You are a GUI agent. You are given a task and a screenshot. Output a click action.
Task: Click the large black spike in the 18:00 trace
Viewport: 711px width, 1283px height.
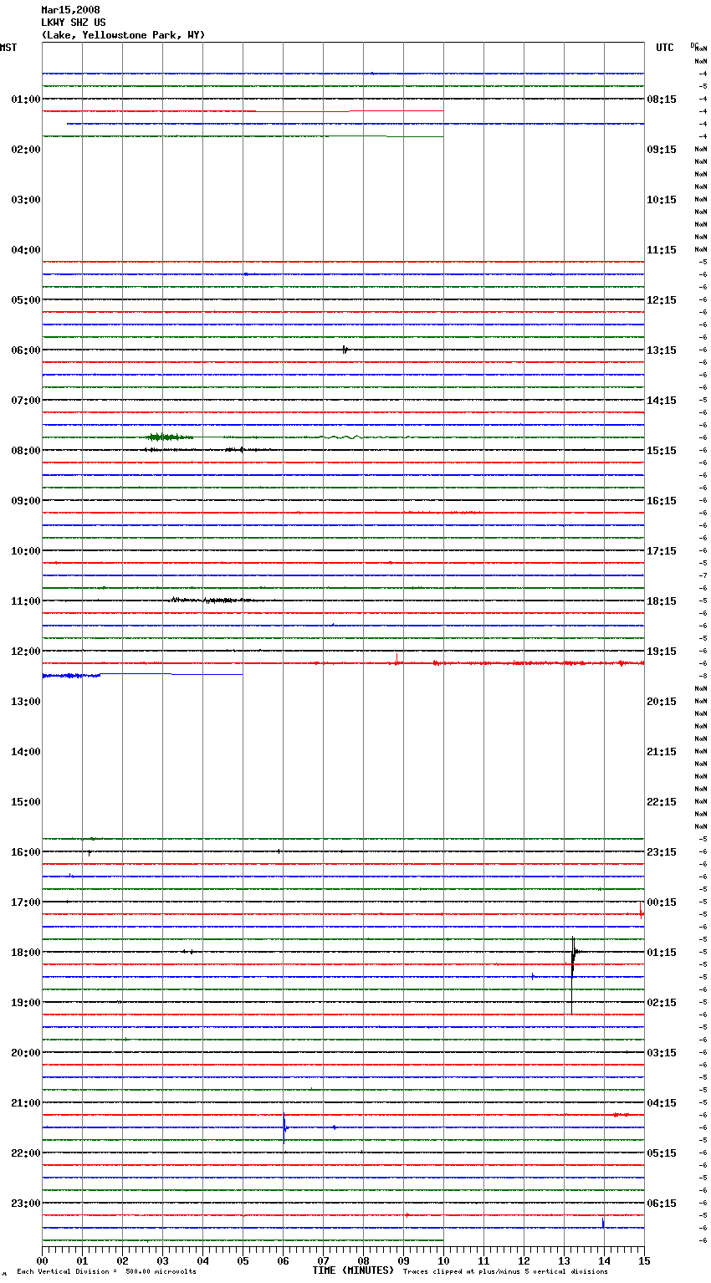pos(573,974)
